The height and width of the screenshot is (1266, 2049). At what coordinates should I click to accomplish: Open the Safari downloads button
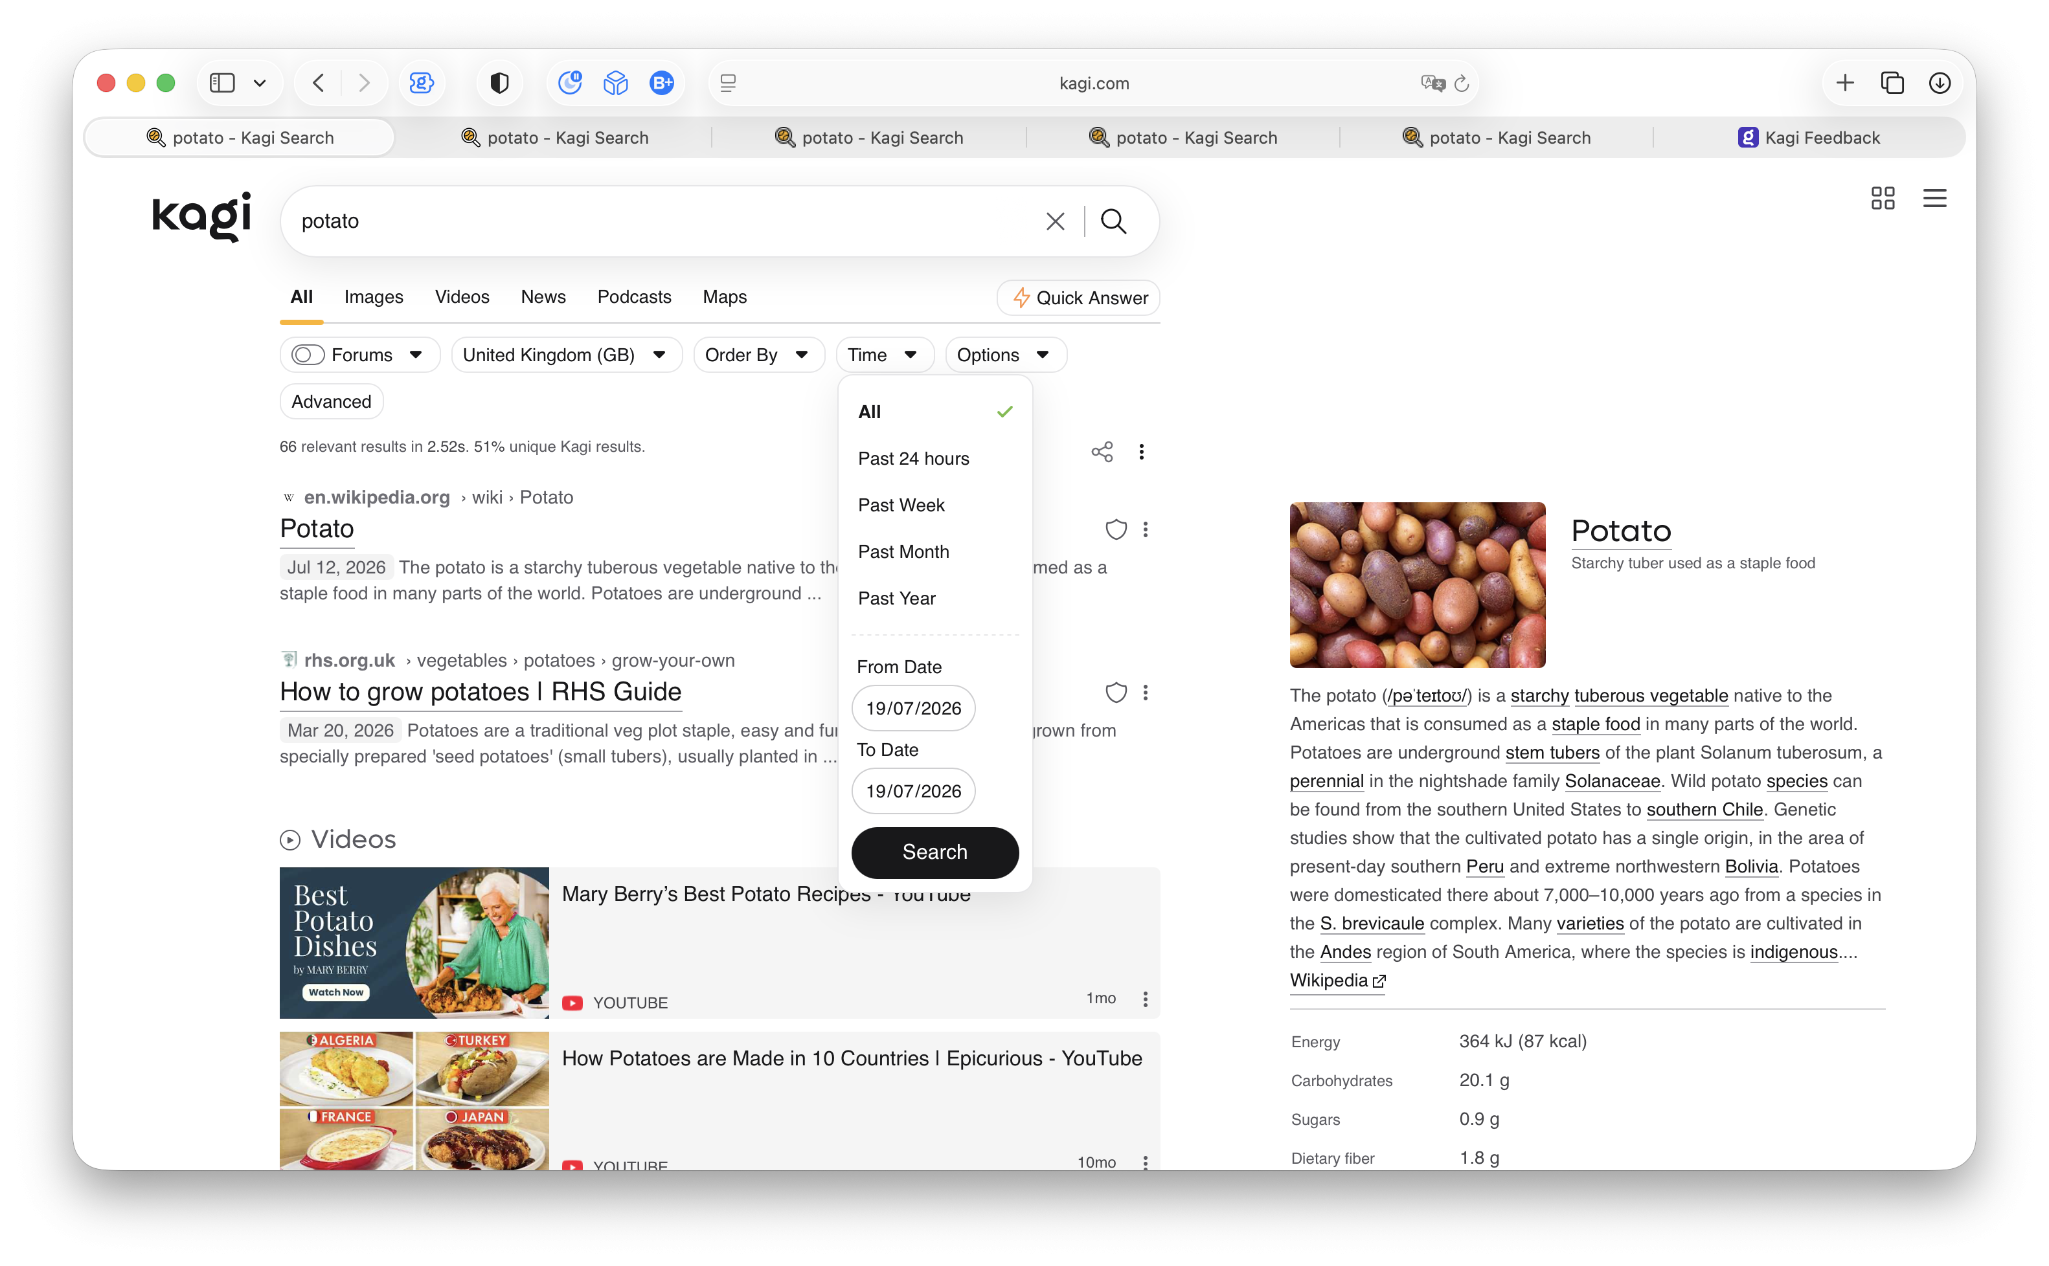[x=1940, y=83]
